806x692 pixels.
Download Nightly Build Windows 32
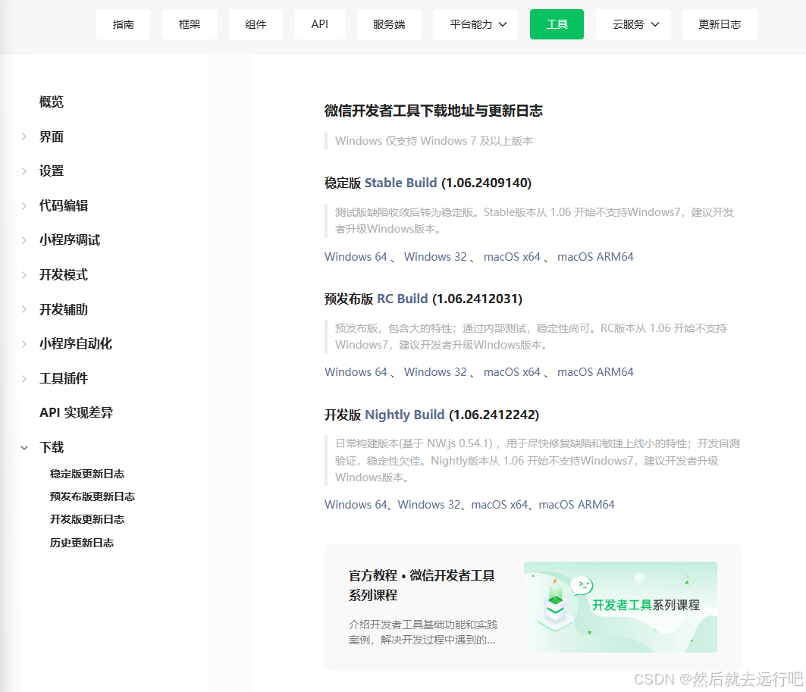[x=429, y=505]
